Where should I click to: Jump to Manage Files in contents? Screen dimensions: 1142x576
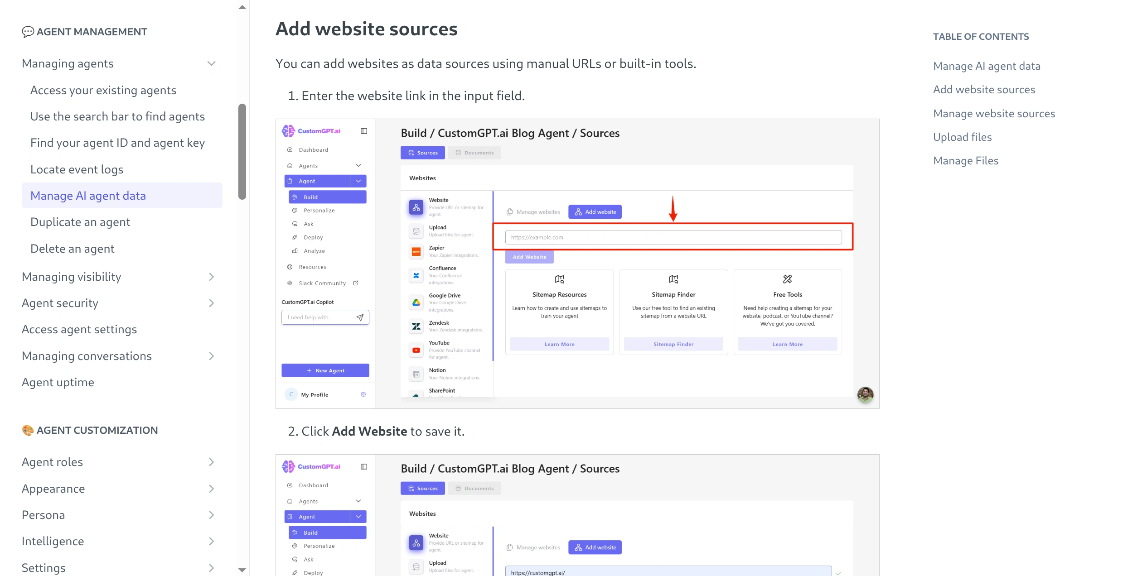[x=966, y=160]
